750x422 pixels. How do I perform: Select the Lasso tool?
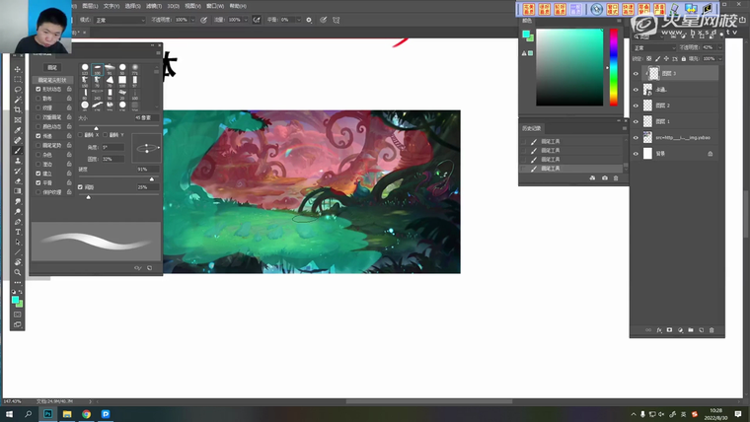[x=18, y=89]
